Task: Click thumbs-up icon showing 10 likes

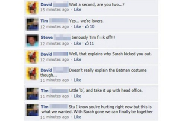Action: click(x=87, y=27)
